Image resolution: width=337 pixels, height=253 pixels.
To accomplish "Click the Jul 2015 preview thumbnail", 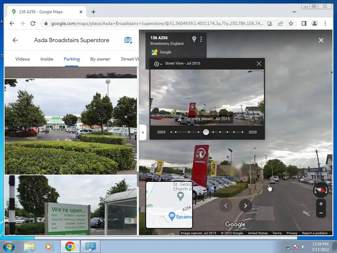I will pyautogui.click(x=207, y=98).
